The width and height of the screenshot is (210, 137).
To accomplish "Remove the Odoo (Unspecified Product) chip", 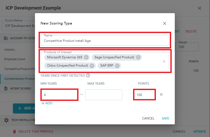I will 92,66.
